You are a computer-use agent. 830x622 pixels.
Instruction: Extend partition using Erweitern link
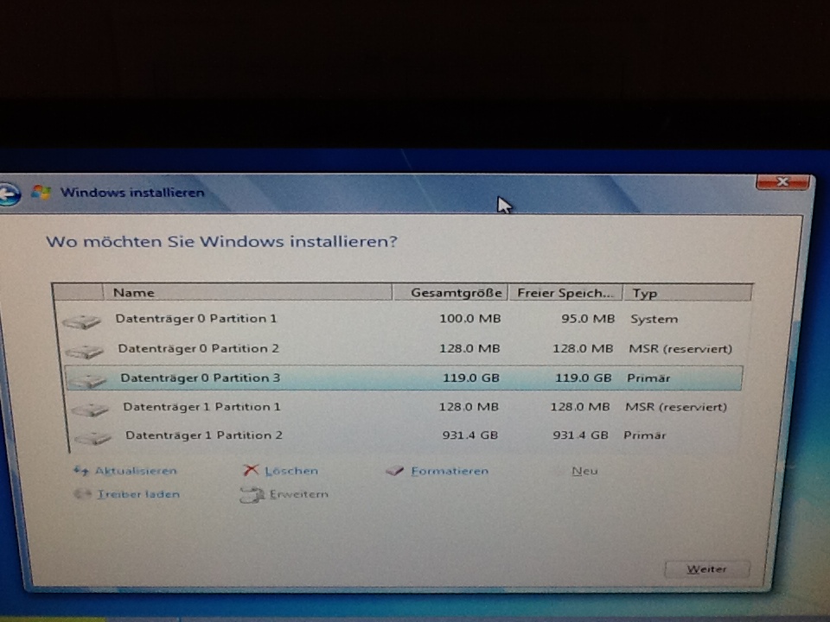(x=298, y=494)
